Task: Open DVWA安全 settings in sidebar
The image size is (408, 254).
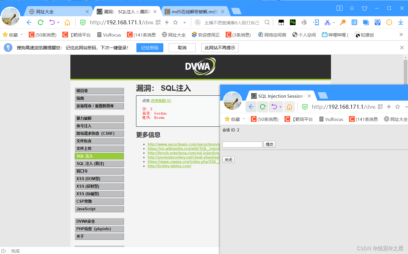Action: tap(99, 221)
